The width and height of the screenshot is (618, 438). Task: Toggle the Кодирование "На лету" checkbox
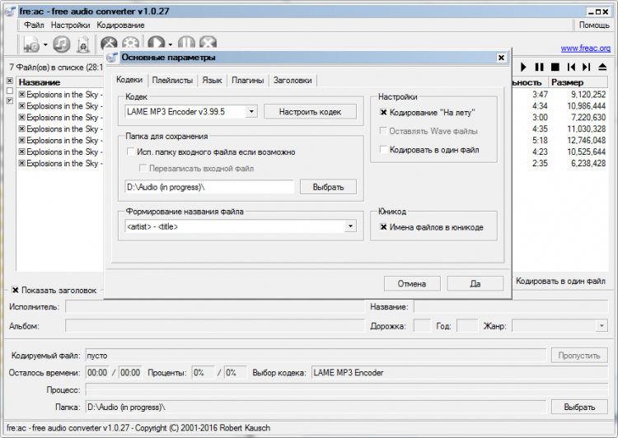coord(383,112)
